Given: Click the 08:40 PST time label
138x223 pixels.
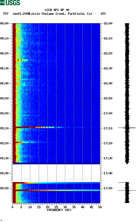Looking at the screenshot, I should point(4,83).
